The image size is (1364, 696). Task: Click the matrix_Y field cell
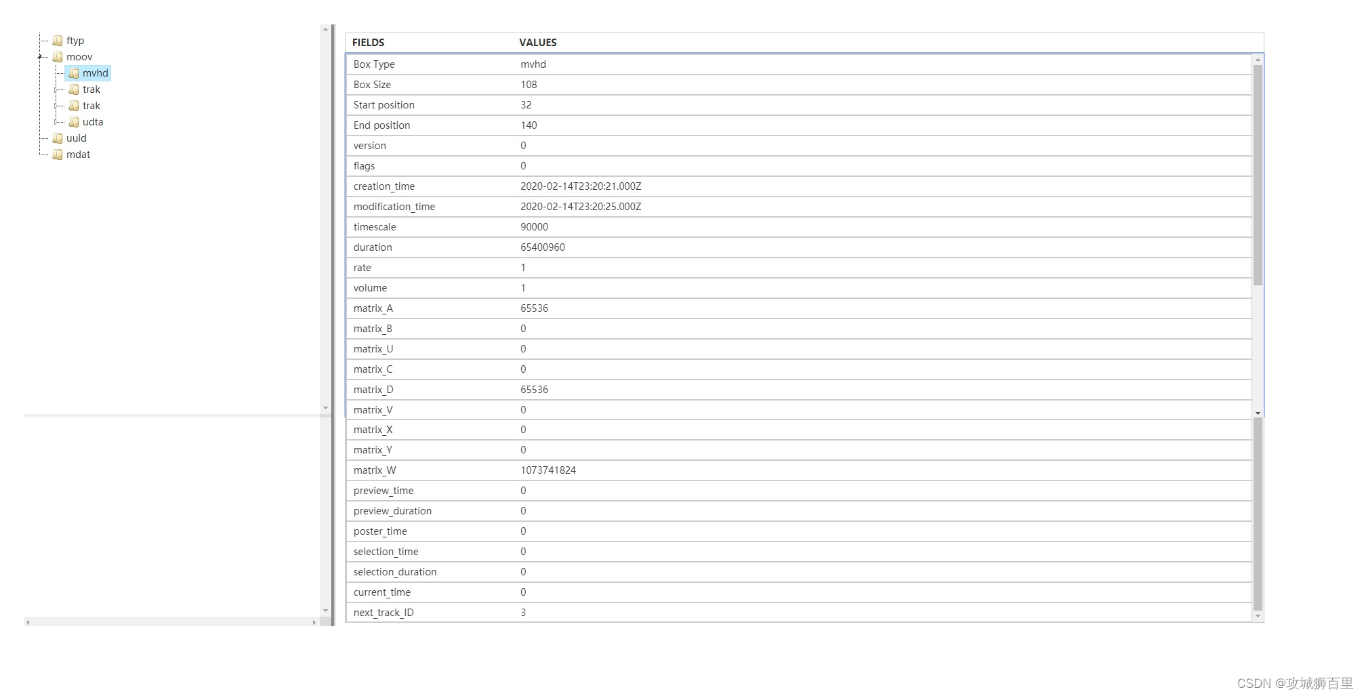(373, 450)
